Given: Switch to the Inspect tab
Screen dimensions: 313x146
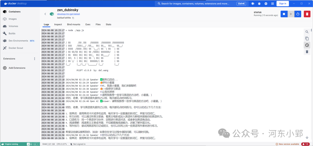Looking at the screenshot, I should click(58, 25).
